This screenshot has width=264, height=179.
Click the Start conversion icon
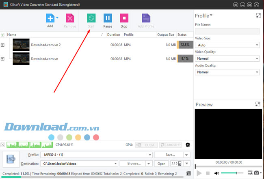[91, 18]
